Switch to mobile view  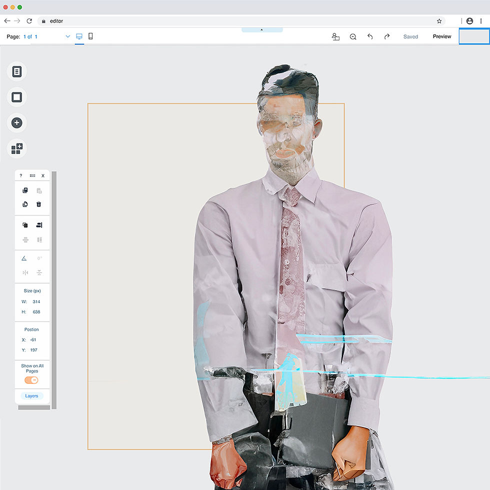click(x=90, y=36)
